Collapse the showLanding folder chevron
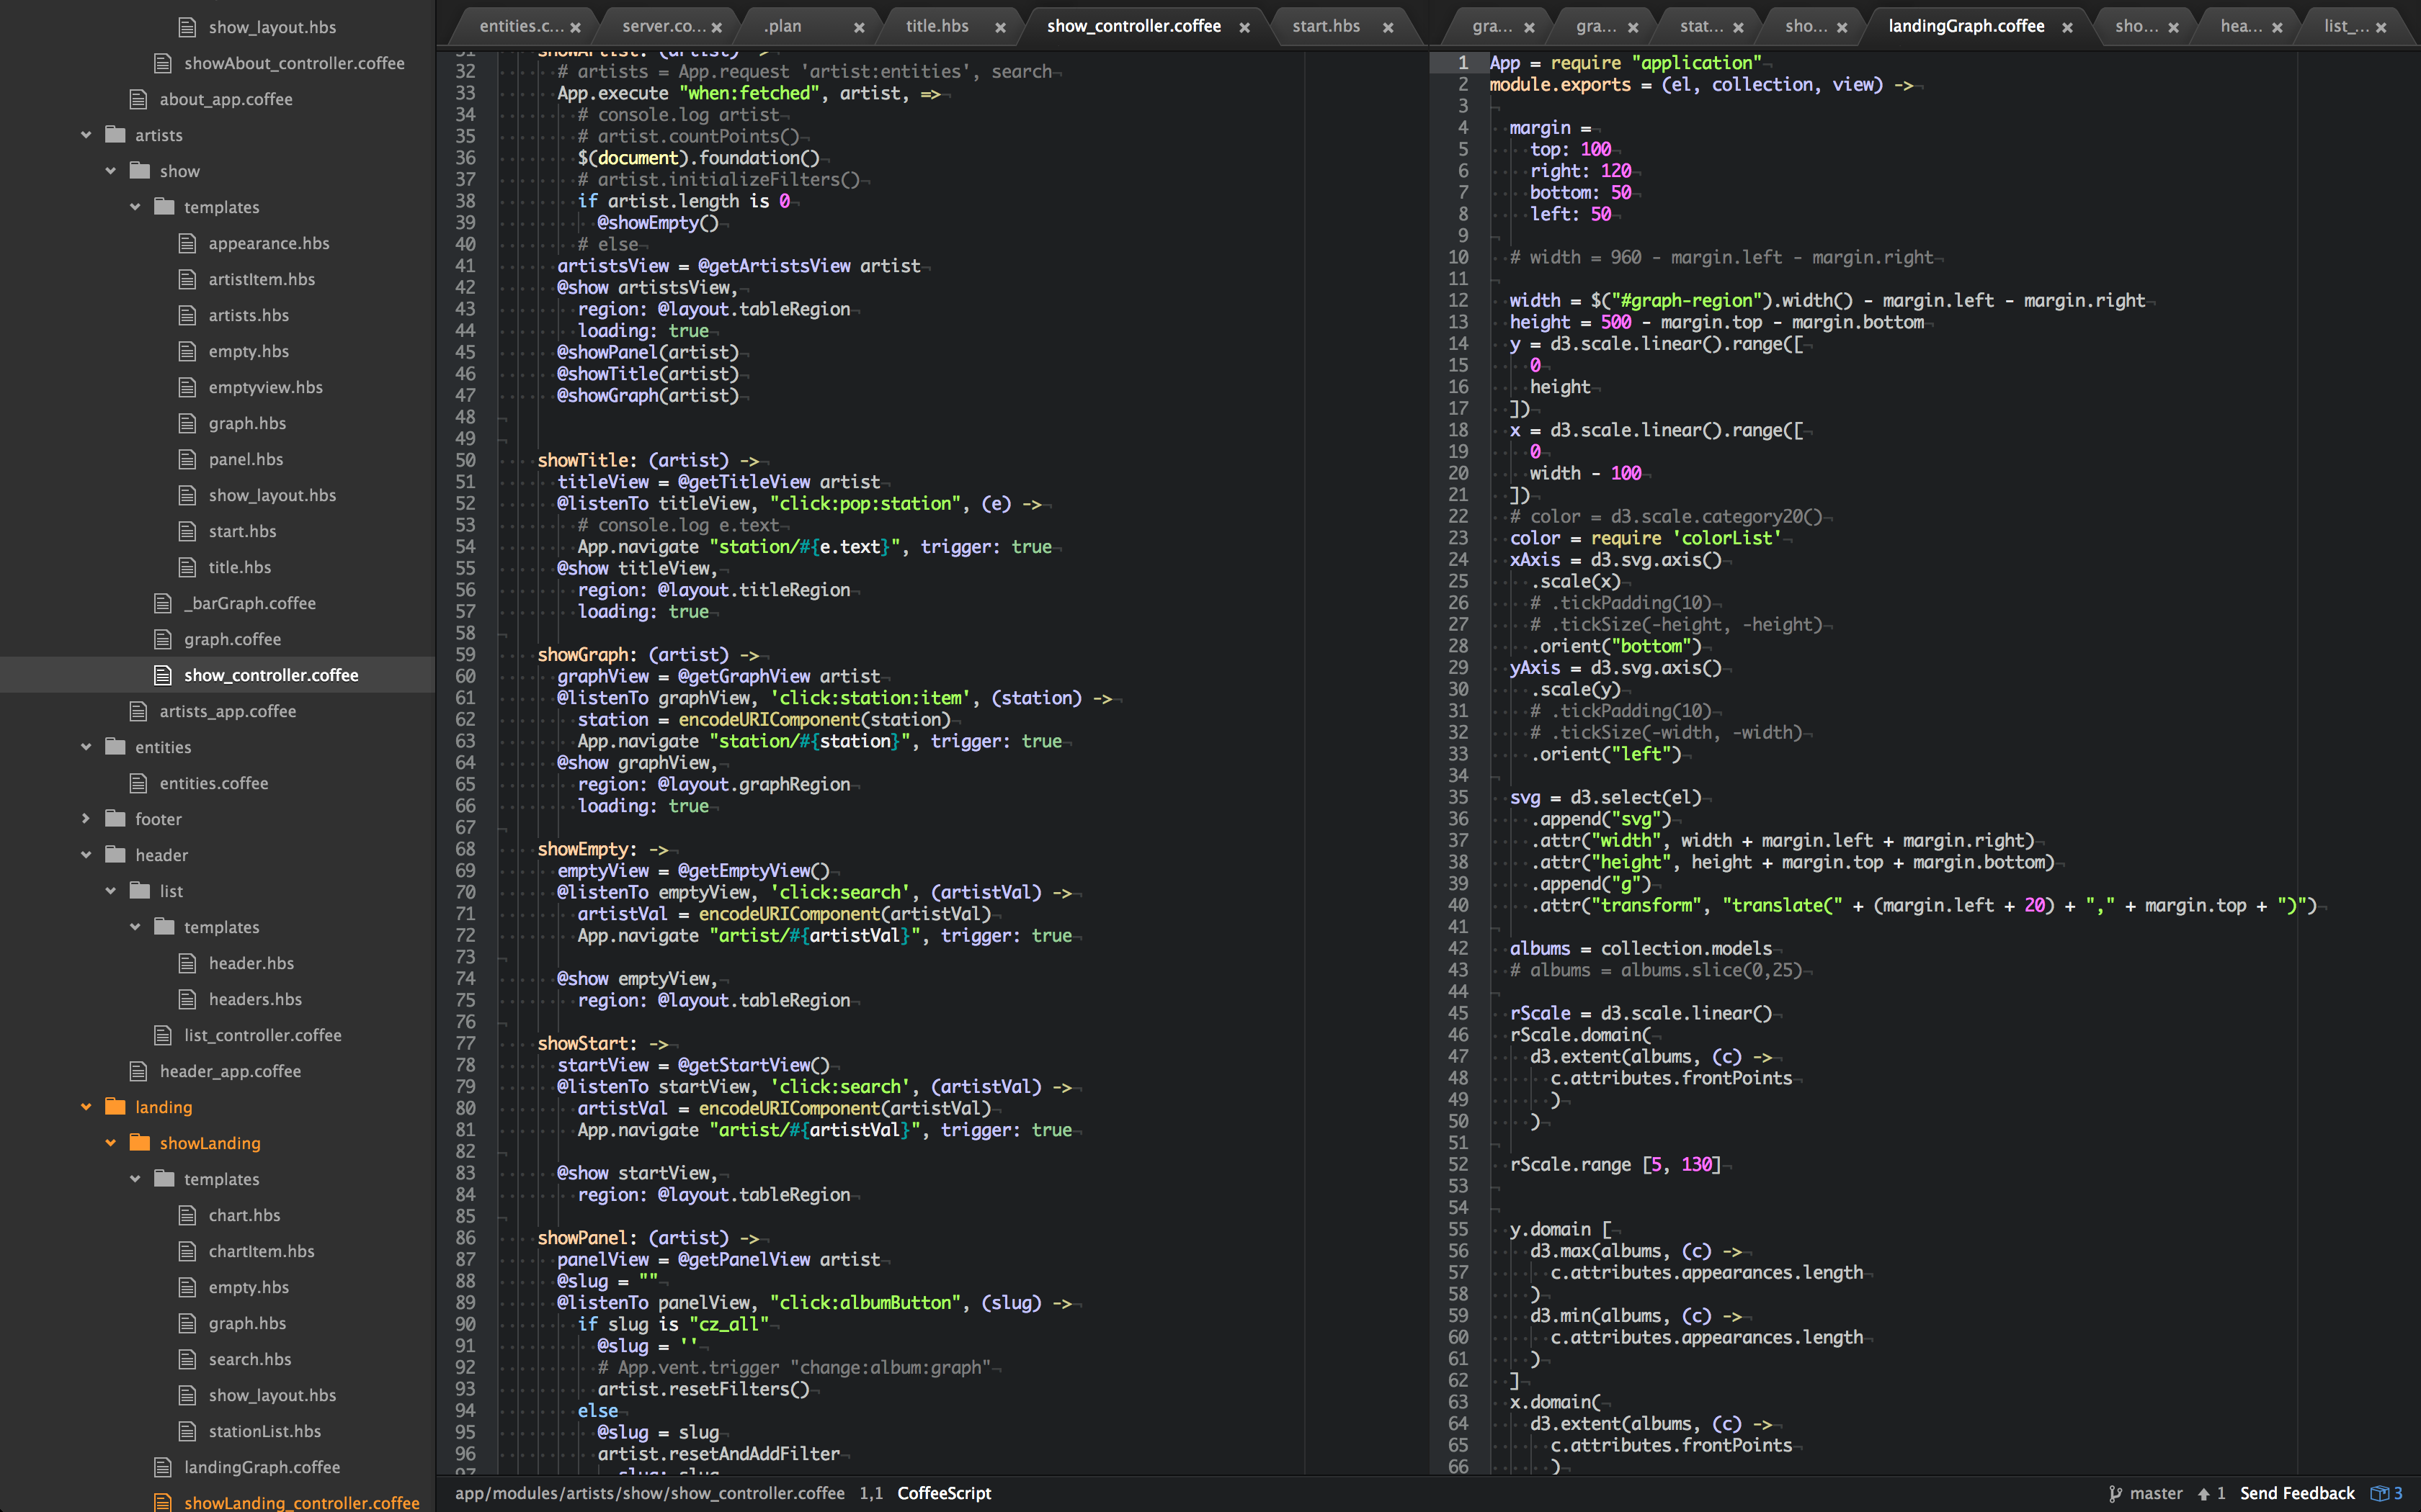This screenshot has width=2421, height=1512. pos(110,1143)
